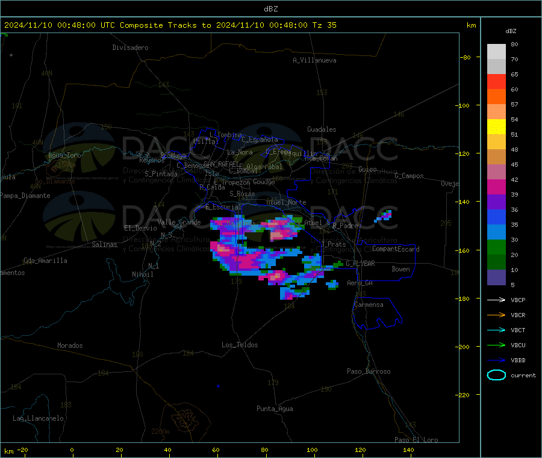Click the Bowen map label
The width and height of the screenshot is (542, 458).
tap(400, 269)
